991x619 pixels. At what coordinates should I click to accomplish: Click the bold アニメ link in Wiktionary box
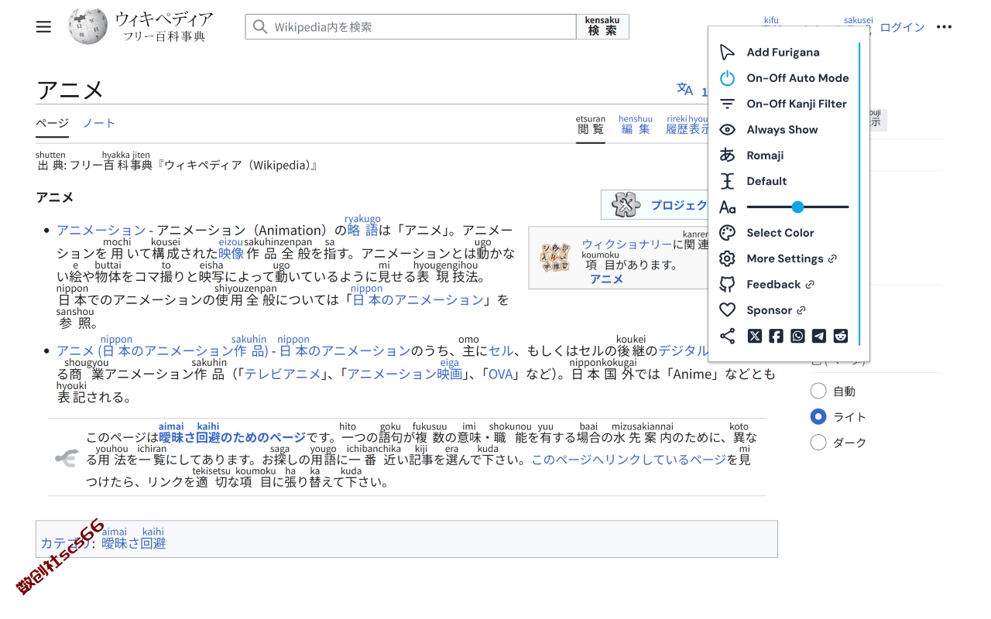[606, 279]
